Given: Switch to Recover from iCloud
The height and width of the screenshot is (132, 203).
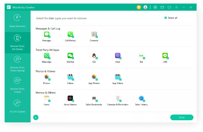Looking at the screenshot, I should coord(17,85).
